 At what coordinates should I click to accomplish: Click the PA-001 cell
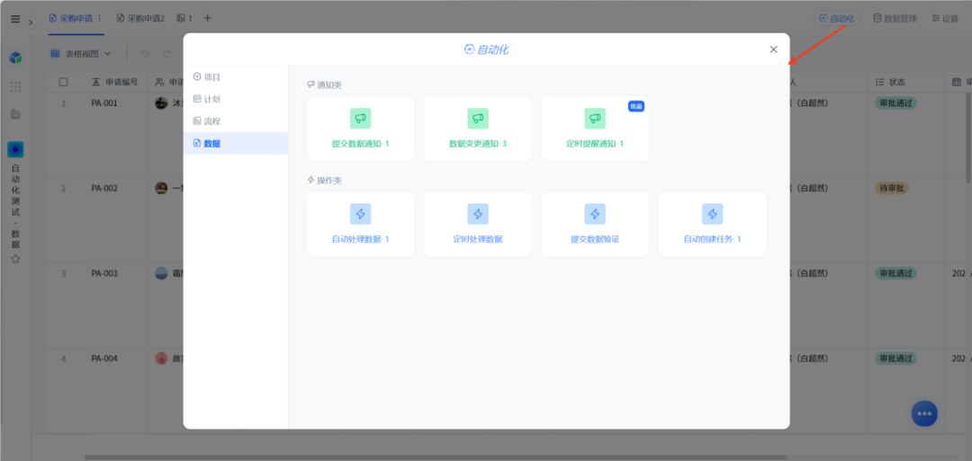(x=104, y=102)
